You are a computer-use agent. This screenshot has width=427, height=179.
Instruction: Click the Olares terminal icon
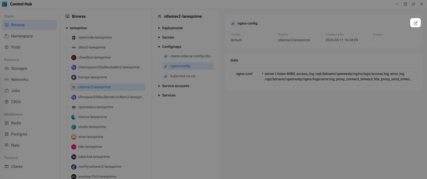coord(7,166)
